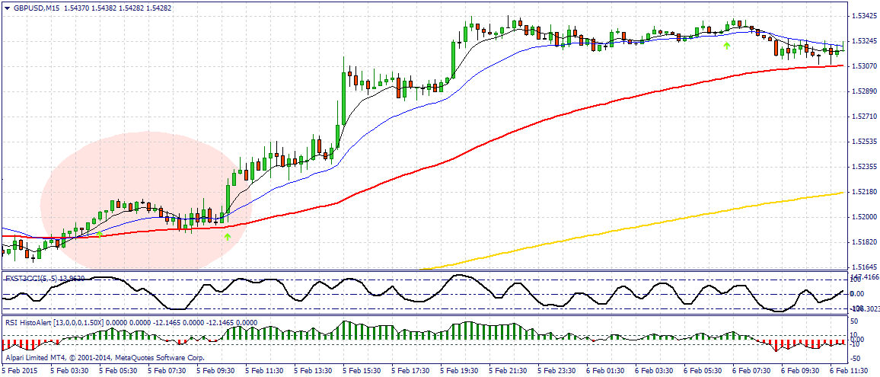Select the GBPUSD,M15 chart title text
This screenshot has width=880, height=377.
coord(35,8)
